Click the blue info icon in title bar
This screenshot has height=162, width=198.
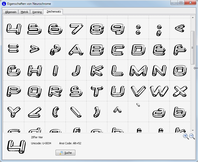point(4,4)
